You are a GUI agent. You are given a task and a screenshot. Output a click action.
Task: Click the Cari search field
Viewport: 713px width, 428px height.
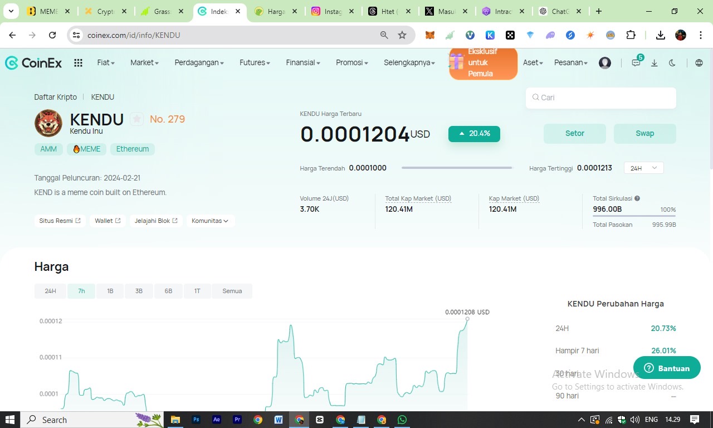pos(601,98)
